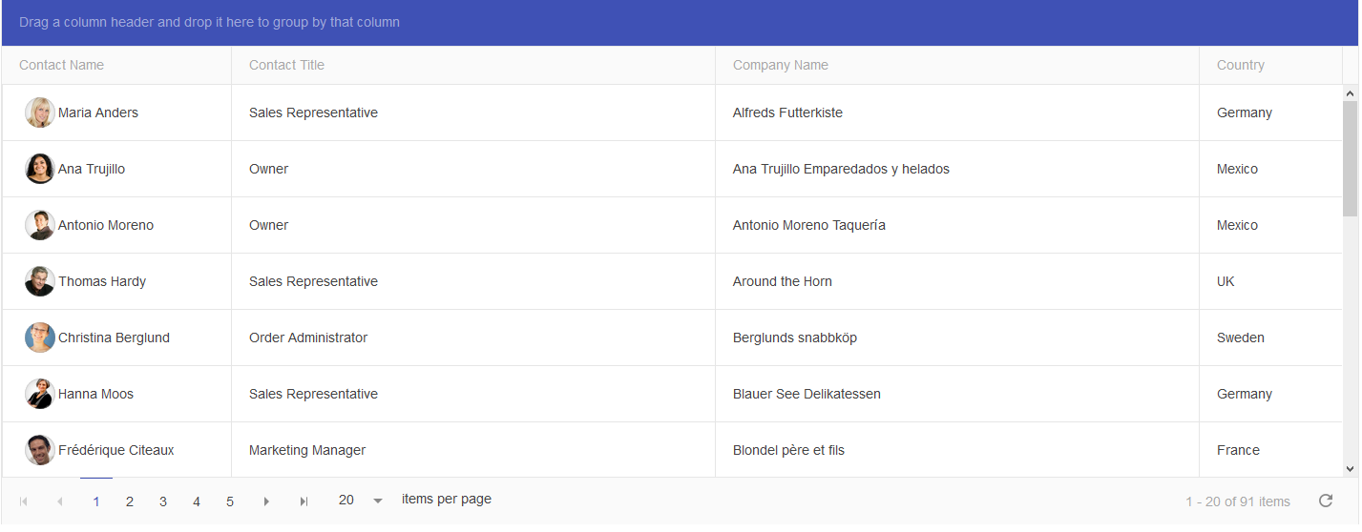This screenshot has height=532, width=1362.
Task: Click Maria Anders' avatar photo
Action: pos(40,113)
